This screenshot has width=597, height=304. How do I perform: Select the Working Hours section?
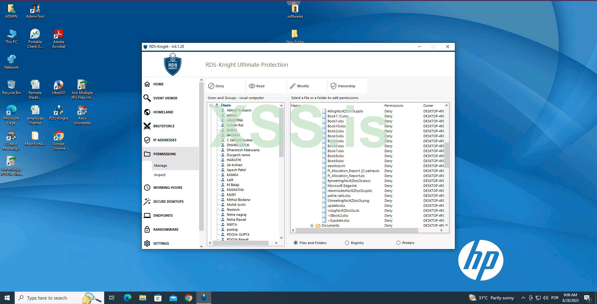coord(168,187)
